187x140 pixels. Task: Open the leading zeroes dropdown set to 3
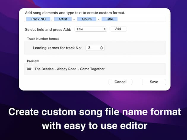pos(95,48)
